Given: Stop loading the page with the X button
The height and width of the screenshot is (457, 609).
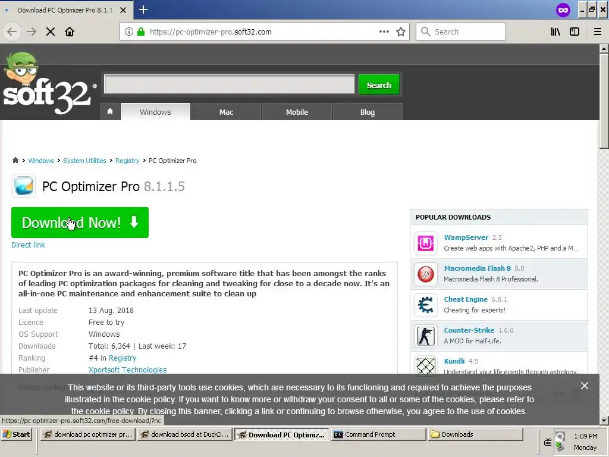Looking at the screenshot, I should pos(51,32).
